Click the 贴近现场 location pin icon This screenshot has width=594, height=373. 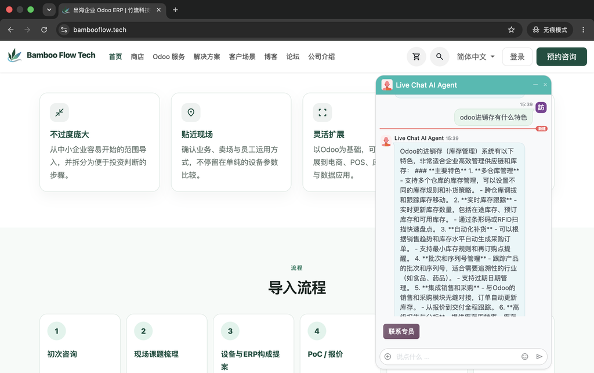[x=191, y=113]
